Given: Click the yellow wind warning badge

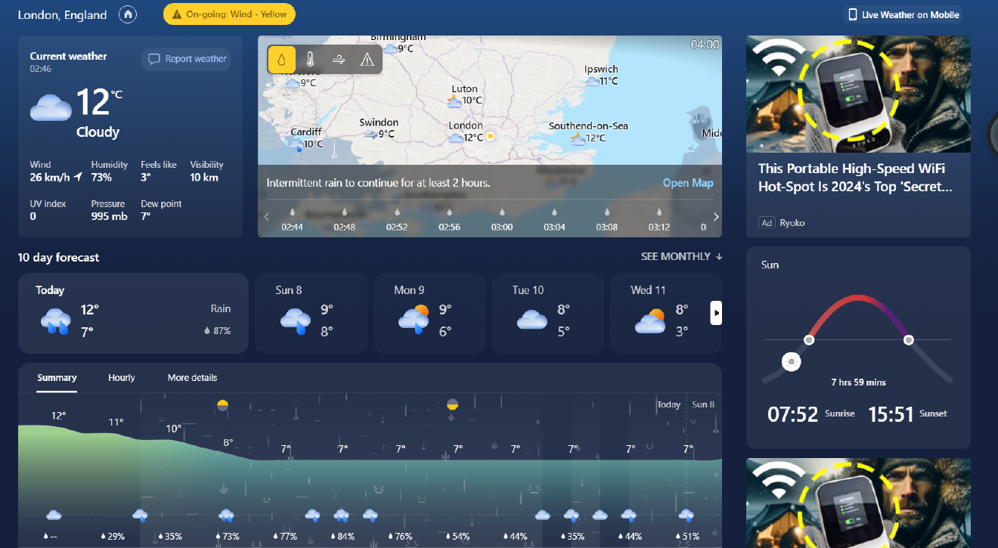Looking at the screenshot, I should coord(229,14).
